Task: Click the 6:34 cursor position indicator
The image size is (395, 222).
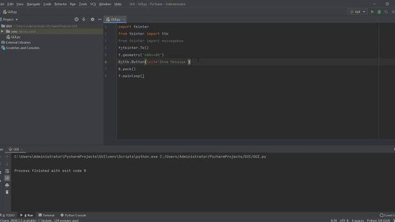Action: coord(333,221)
